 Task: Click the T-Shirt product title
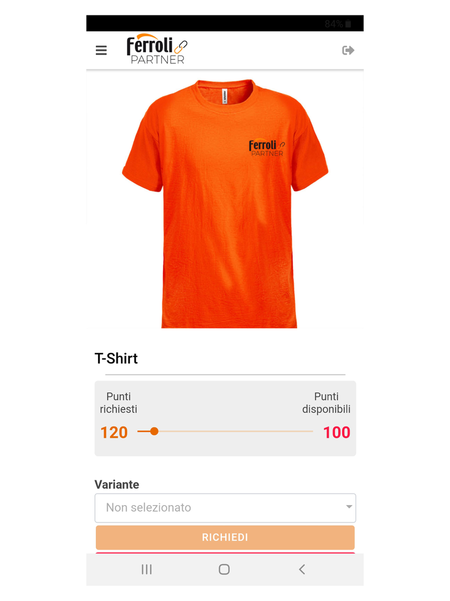coord(116,359)
